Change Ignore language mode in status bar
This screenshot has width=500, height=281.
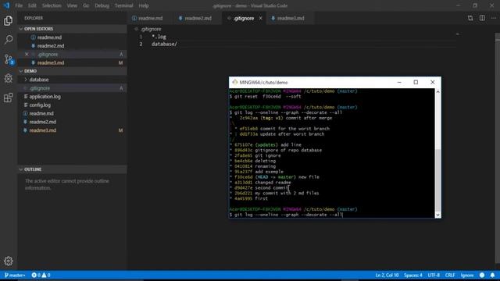pos(467,276)
